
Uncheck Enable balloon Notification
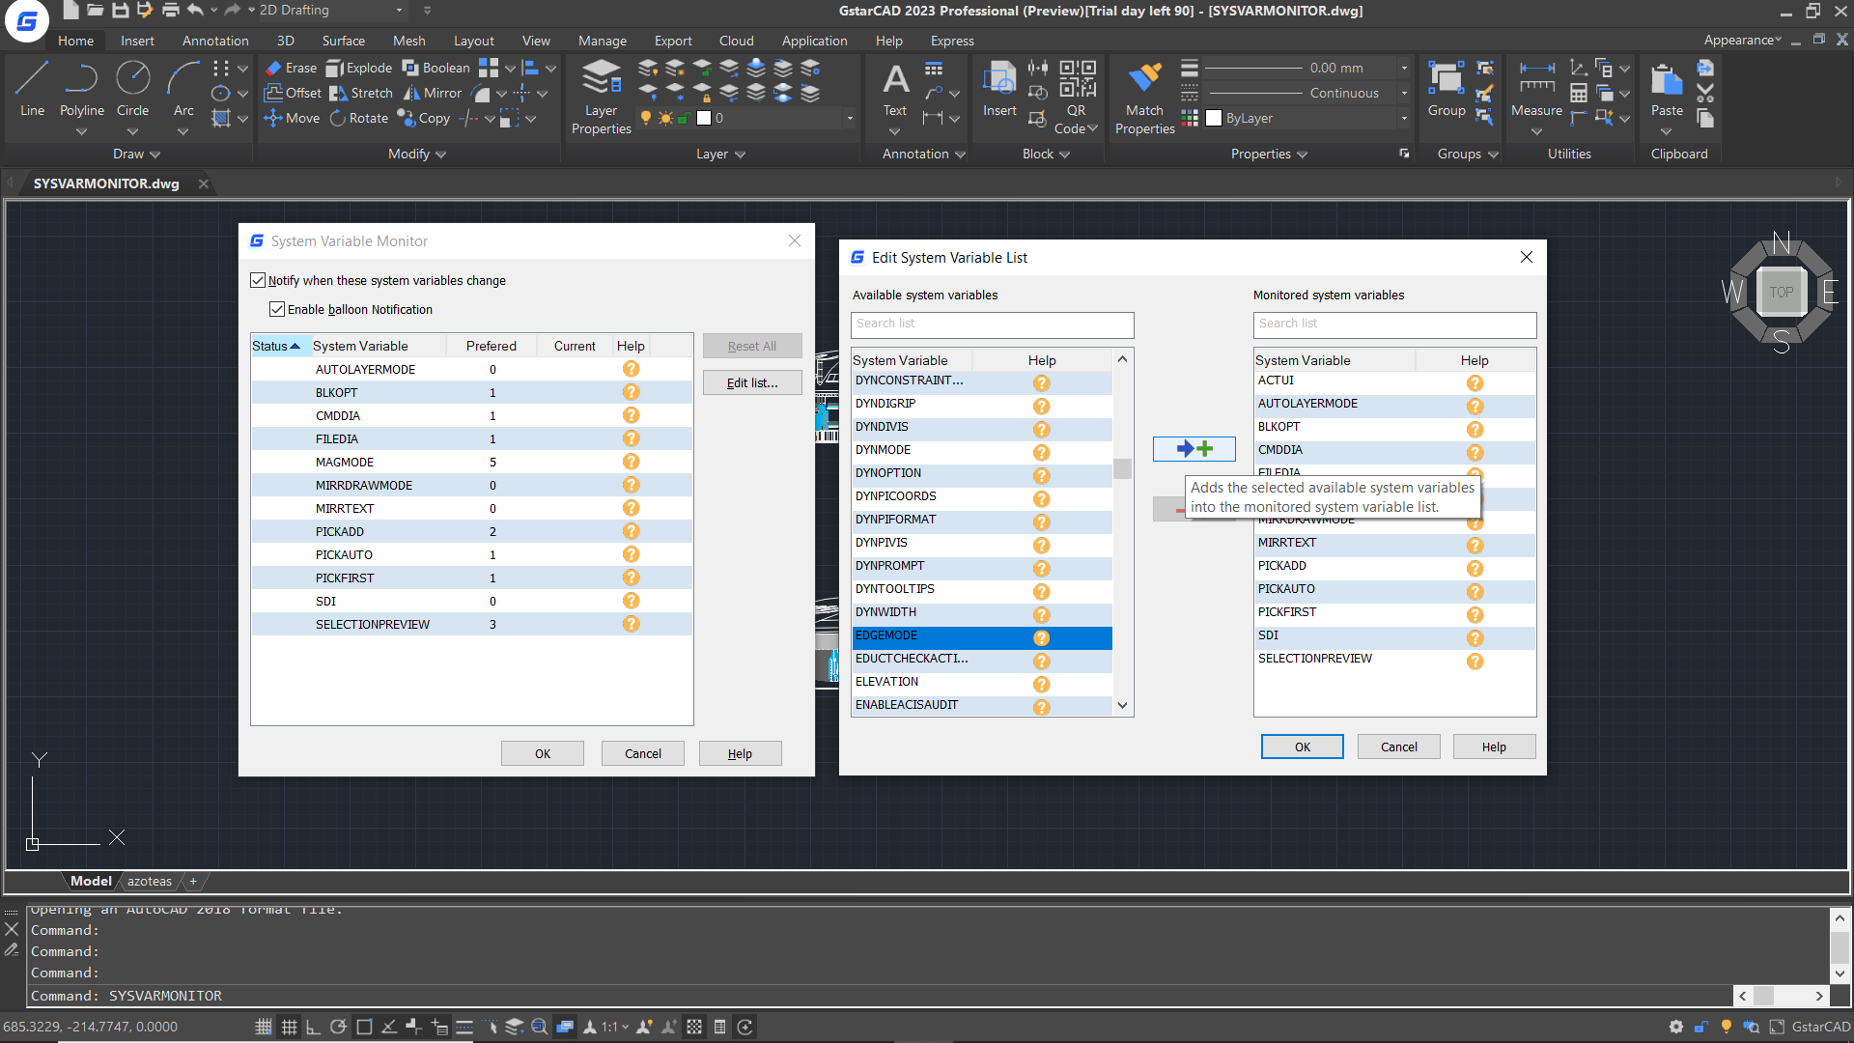277,309
